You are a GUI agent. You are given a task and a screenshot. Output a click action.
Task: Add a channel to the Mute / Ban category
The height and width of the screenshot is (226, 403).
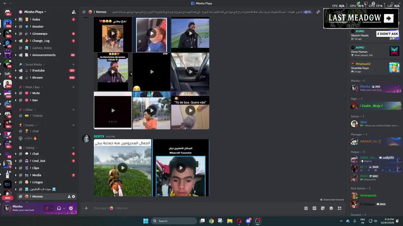[x=73, y=87]
